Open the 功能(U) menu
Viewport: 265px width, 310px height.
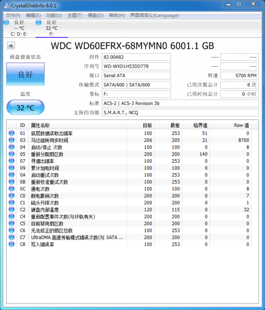click(54, 15)
